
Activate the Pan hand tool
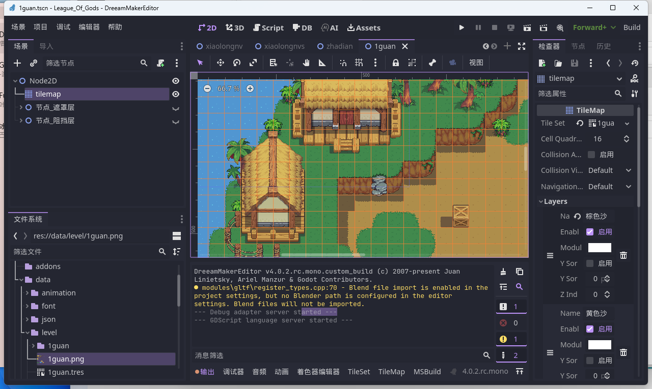coord(306,63)
